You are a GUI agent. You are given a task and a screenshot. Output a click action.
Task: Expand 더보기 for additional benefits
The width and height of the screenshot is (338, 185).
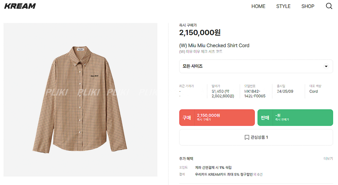[x=328, y=159]
